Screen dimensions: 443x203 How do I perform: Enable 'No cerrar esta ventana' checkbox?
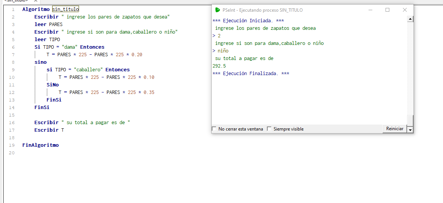[x=214, y=129]
